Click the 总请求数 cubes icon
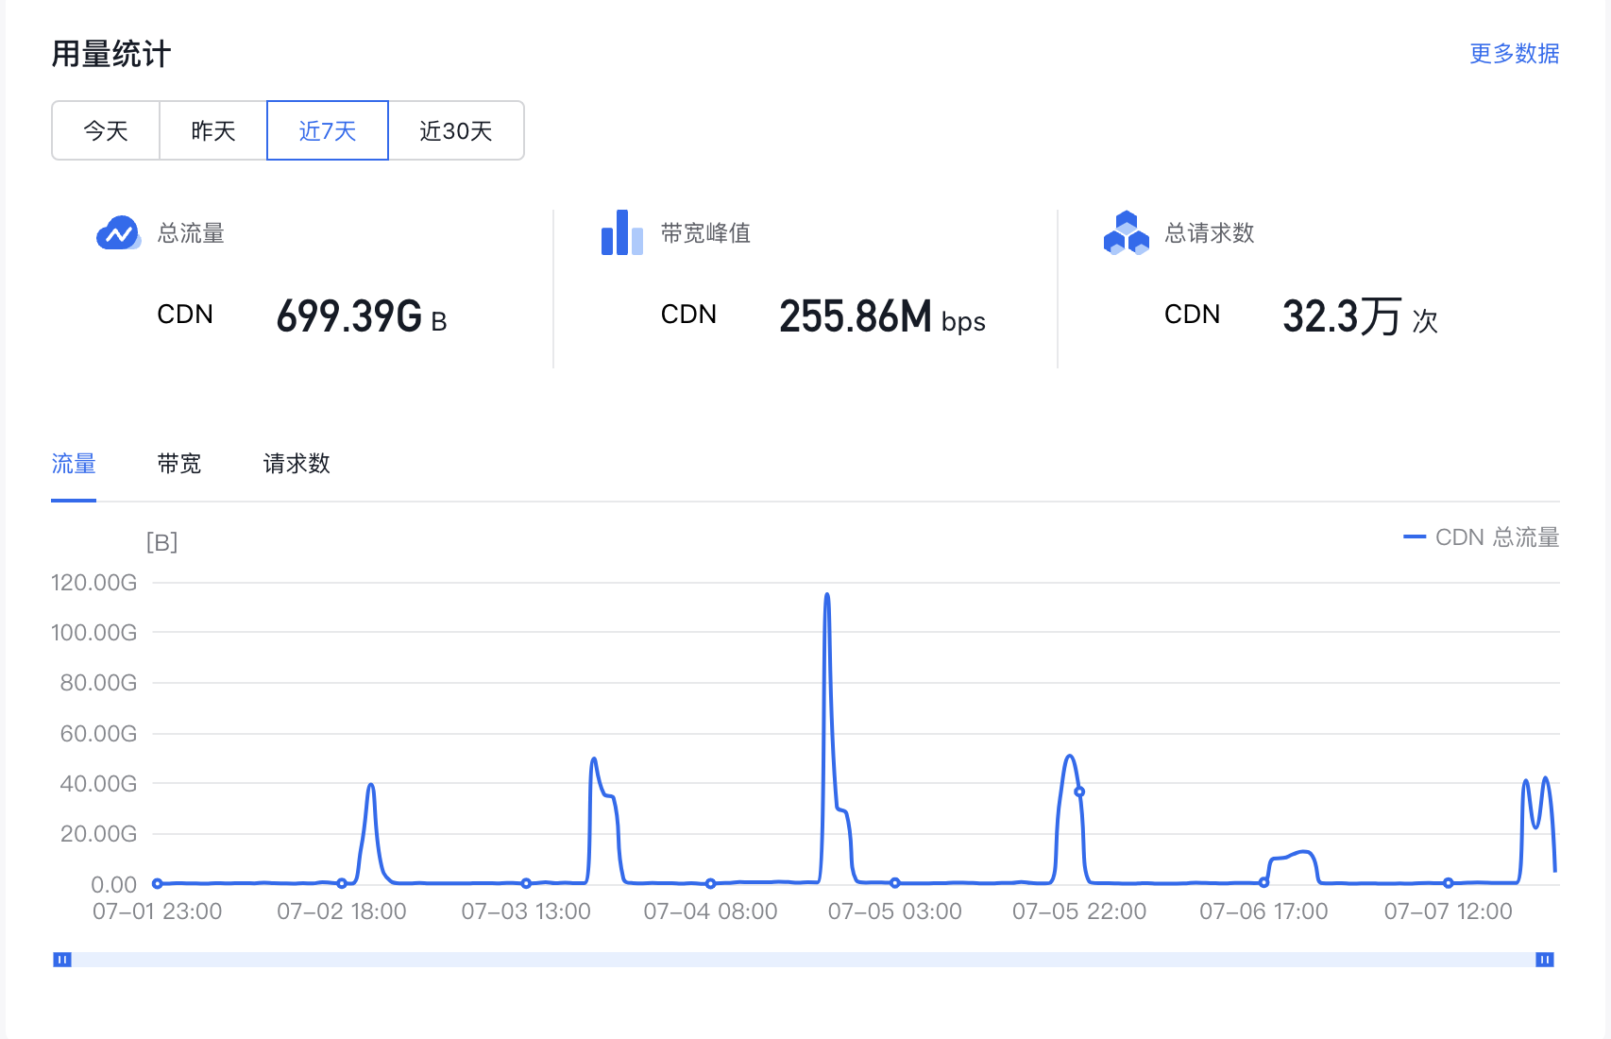Viewport: 1611px width, 1039px height. click(x=1126, y=232)
